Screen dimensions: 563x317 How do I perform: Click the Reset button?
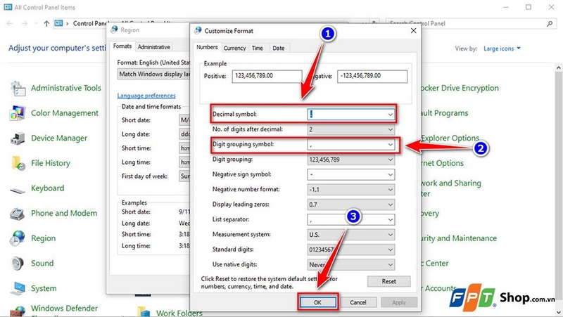coord(389,281)
